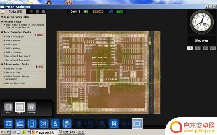Open 'Read the CEO's letter' objective
The height and width of the screenshot is (135, 217).
[16, 17]
